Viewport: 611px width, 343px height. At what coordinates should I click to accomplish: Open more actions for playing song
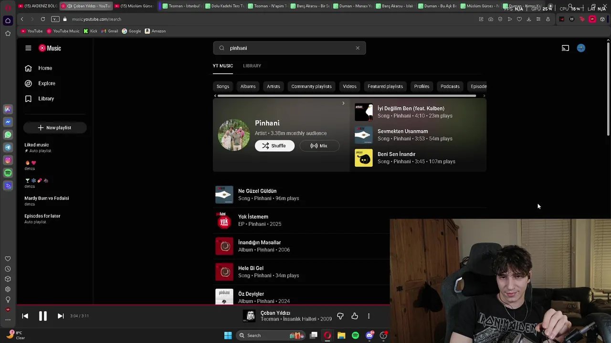click(369, 316)
